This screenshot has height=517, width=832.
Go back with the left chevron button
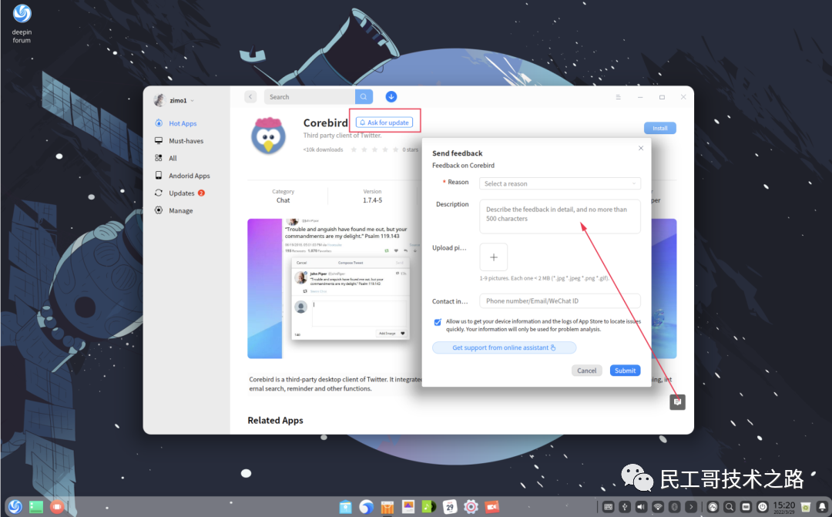[250, 96]
